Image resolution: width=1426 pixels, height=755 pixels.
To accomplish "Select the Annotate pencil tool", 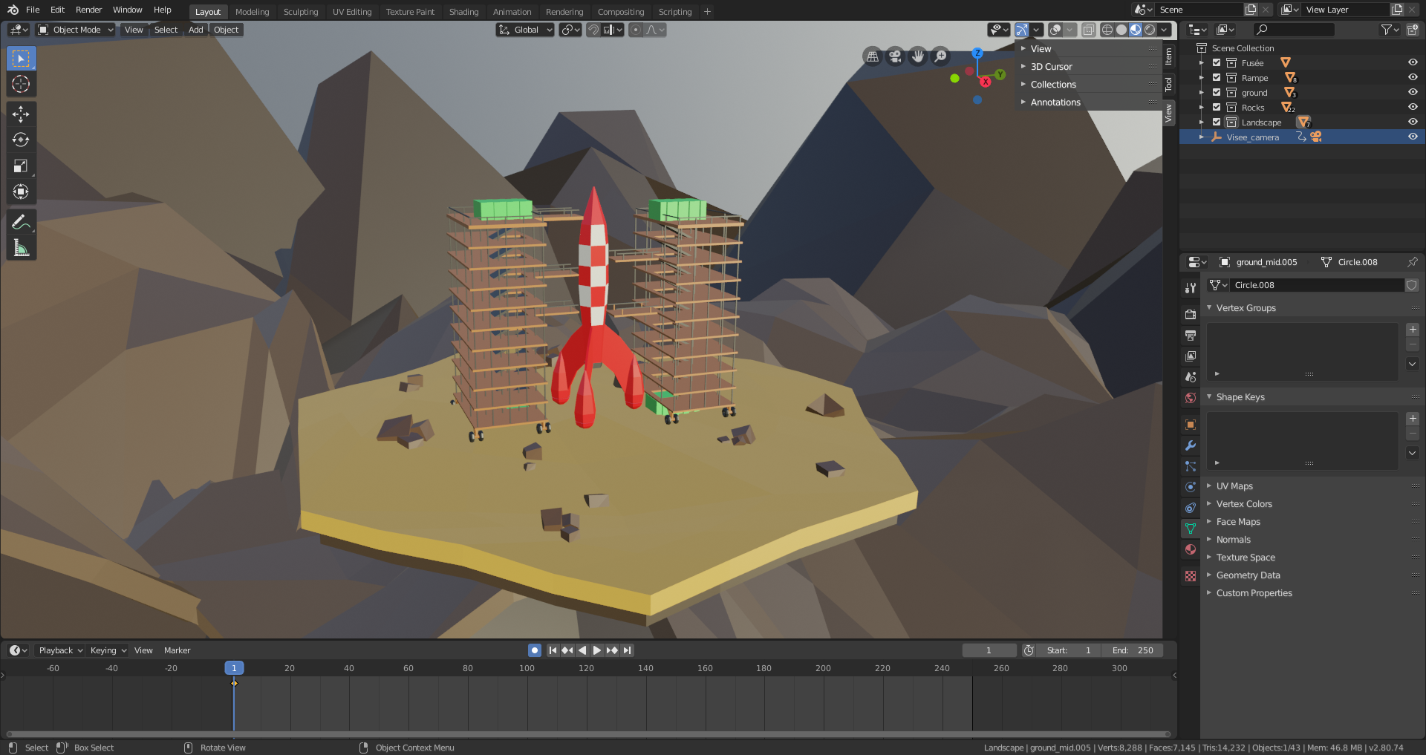I will [21, 222].
